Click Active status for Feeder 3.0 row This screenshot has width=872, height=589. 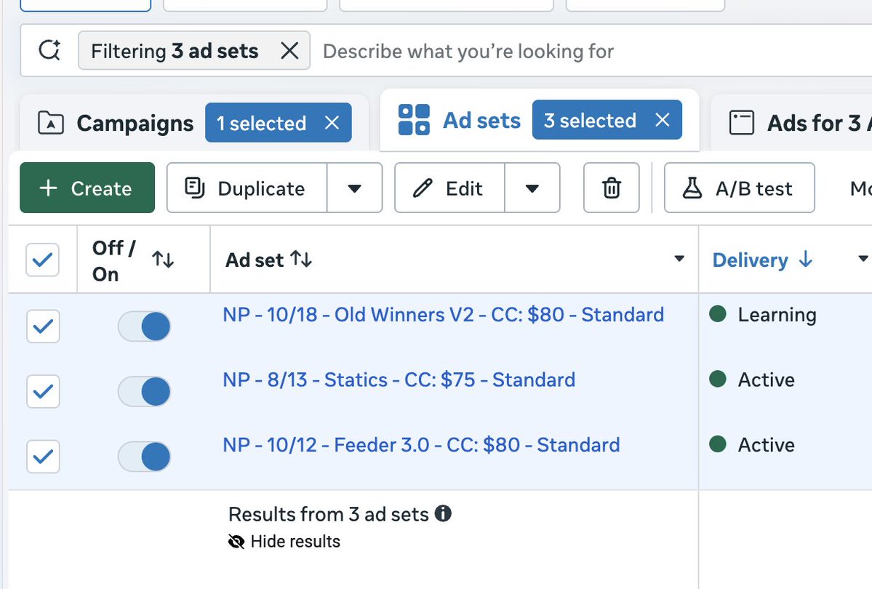(x=766, y=445)
